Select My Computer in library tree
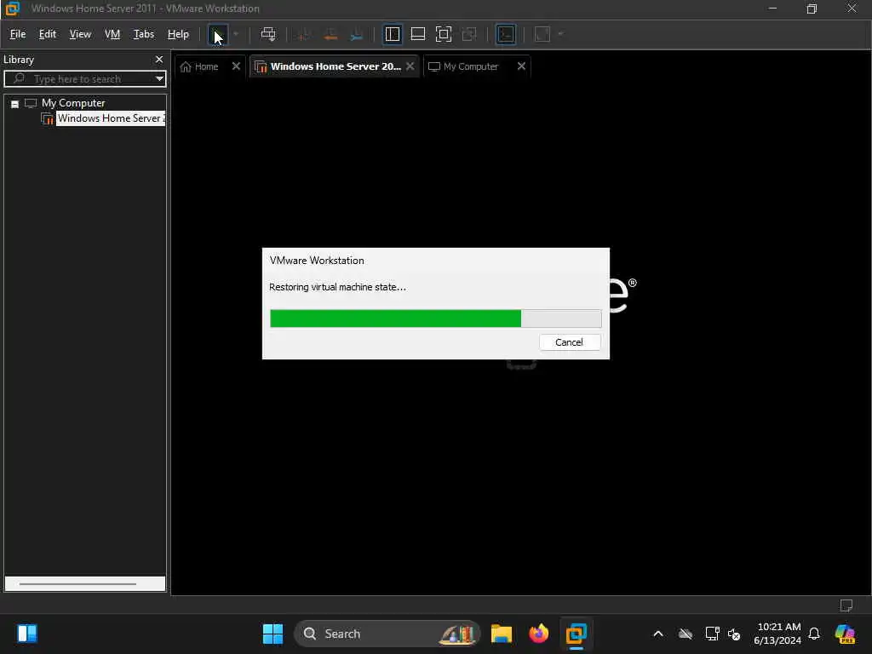This screenshot has height=654, width=872. pyautogui.click(x=73, y=103)
